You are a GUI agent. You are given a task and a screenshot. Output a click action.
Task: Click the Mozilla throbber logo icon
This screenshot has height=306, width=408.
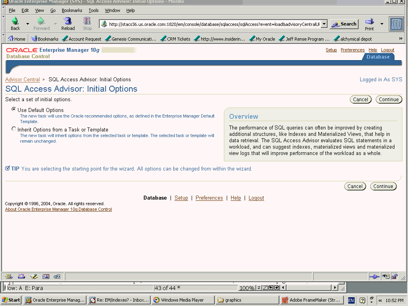click(x=396, y=24)
